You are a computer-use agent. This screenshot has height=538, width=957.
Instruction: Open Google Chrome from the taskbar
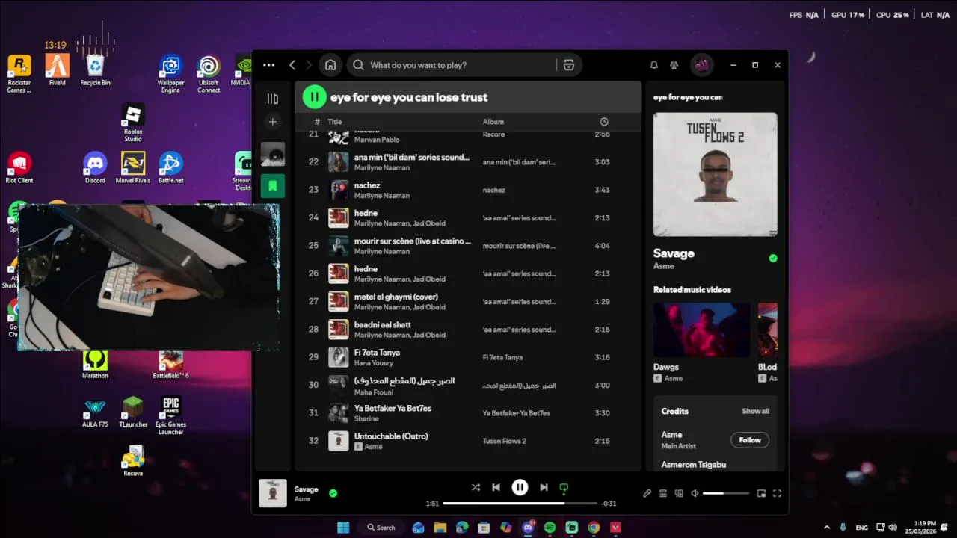[594, 528]
